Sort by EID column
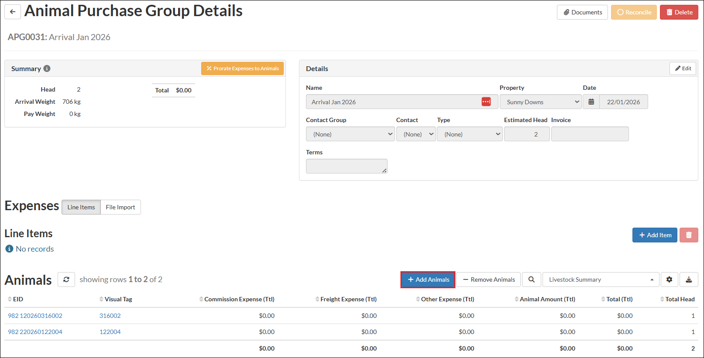 tap(17, 299)
